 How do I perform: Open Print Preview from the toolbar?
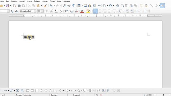pyautogui.click(x=24, y=6)
